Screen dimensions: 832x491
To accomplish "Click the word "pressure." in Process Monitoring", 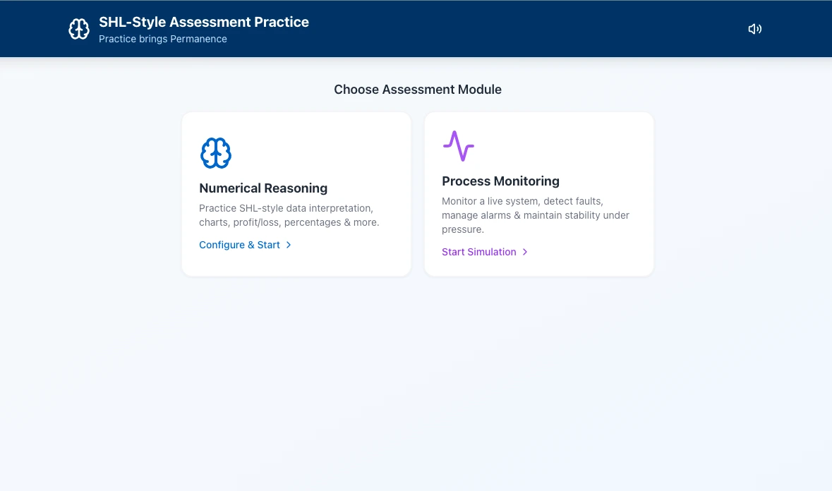I will (463, 229).
